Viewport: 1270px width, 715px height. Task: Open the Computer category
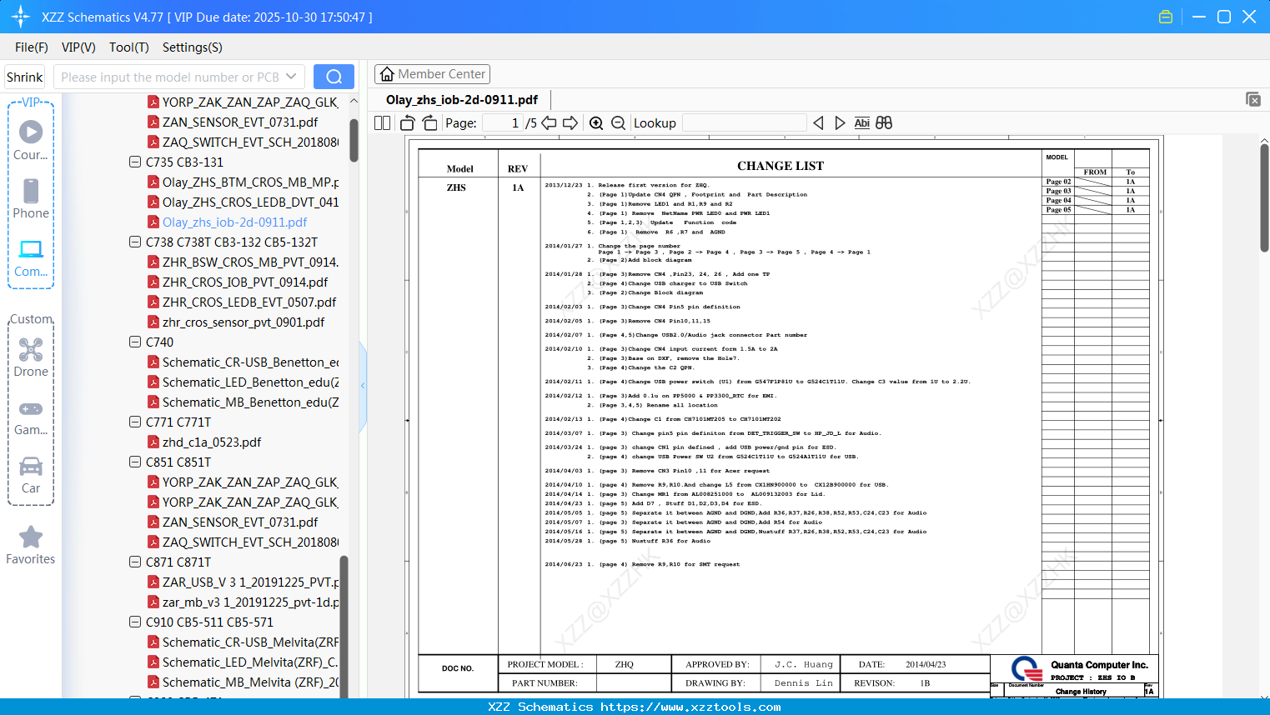(x=31, y=257)
